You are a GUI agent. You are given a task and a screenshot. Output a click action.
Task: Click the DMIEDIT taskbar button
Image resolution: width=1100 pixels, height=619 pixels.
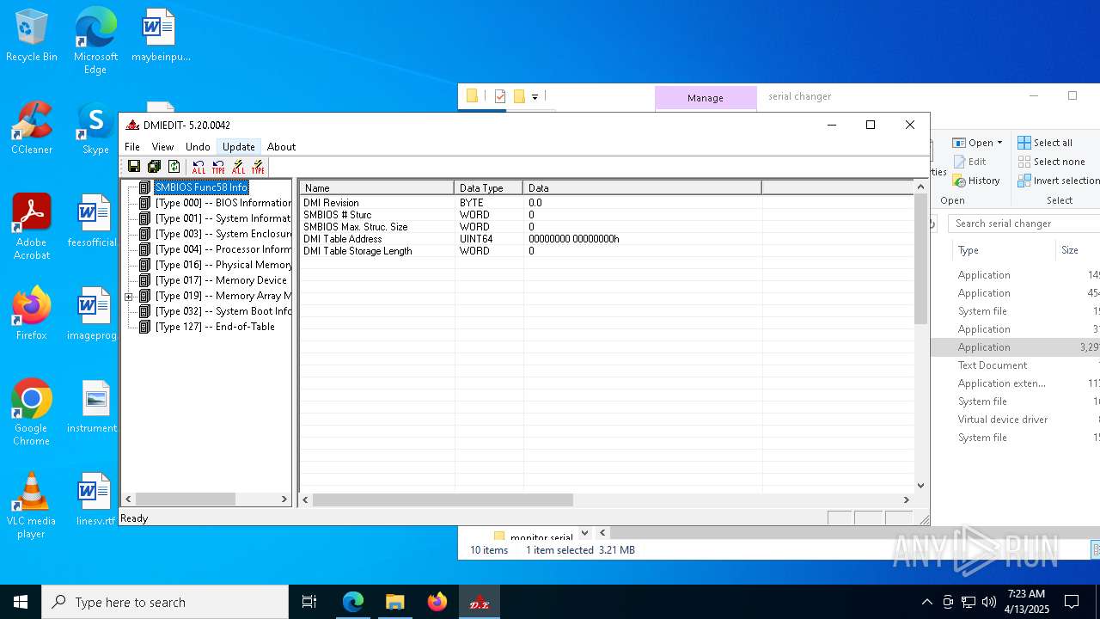tap(479, 602)
